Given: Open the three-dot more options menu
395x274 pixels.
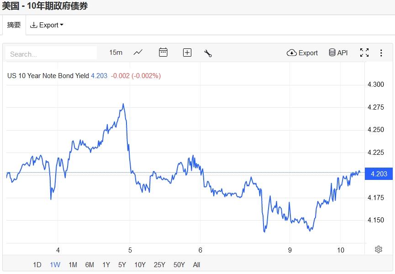Looking at the screenshot, I should [381, 53].
